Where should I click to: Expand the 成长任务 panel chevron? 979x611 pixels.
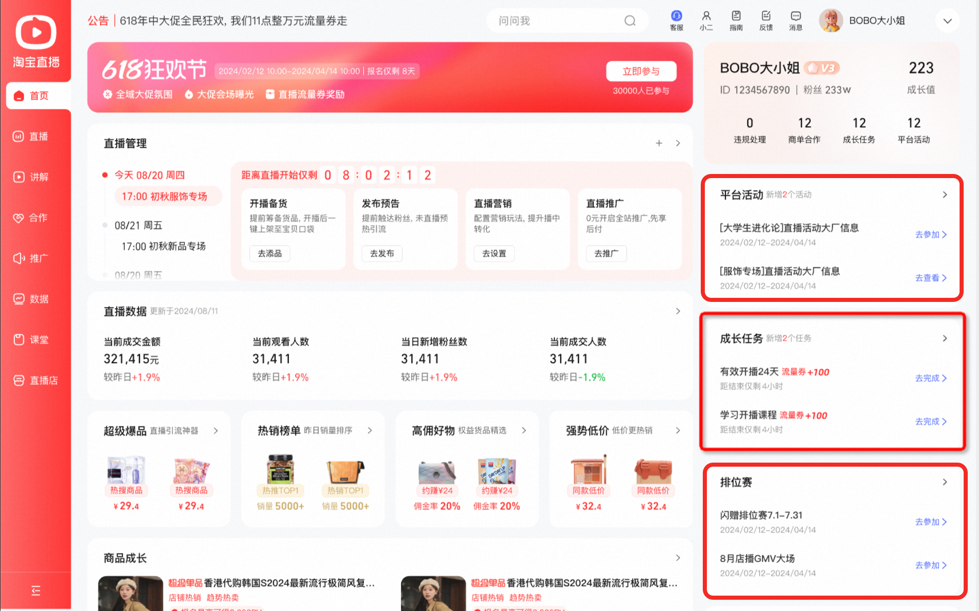(945, 338)
